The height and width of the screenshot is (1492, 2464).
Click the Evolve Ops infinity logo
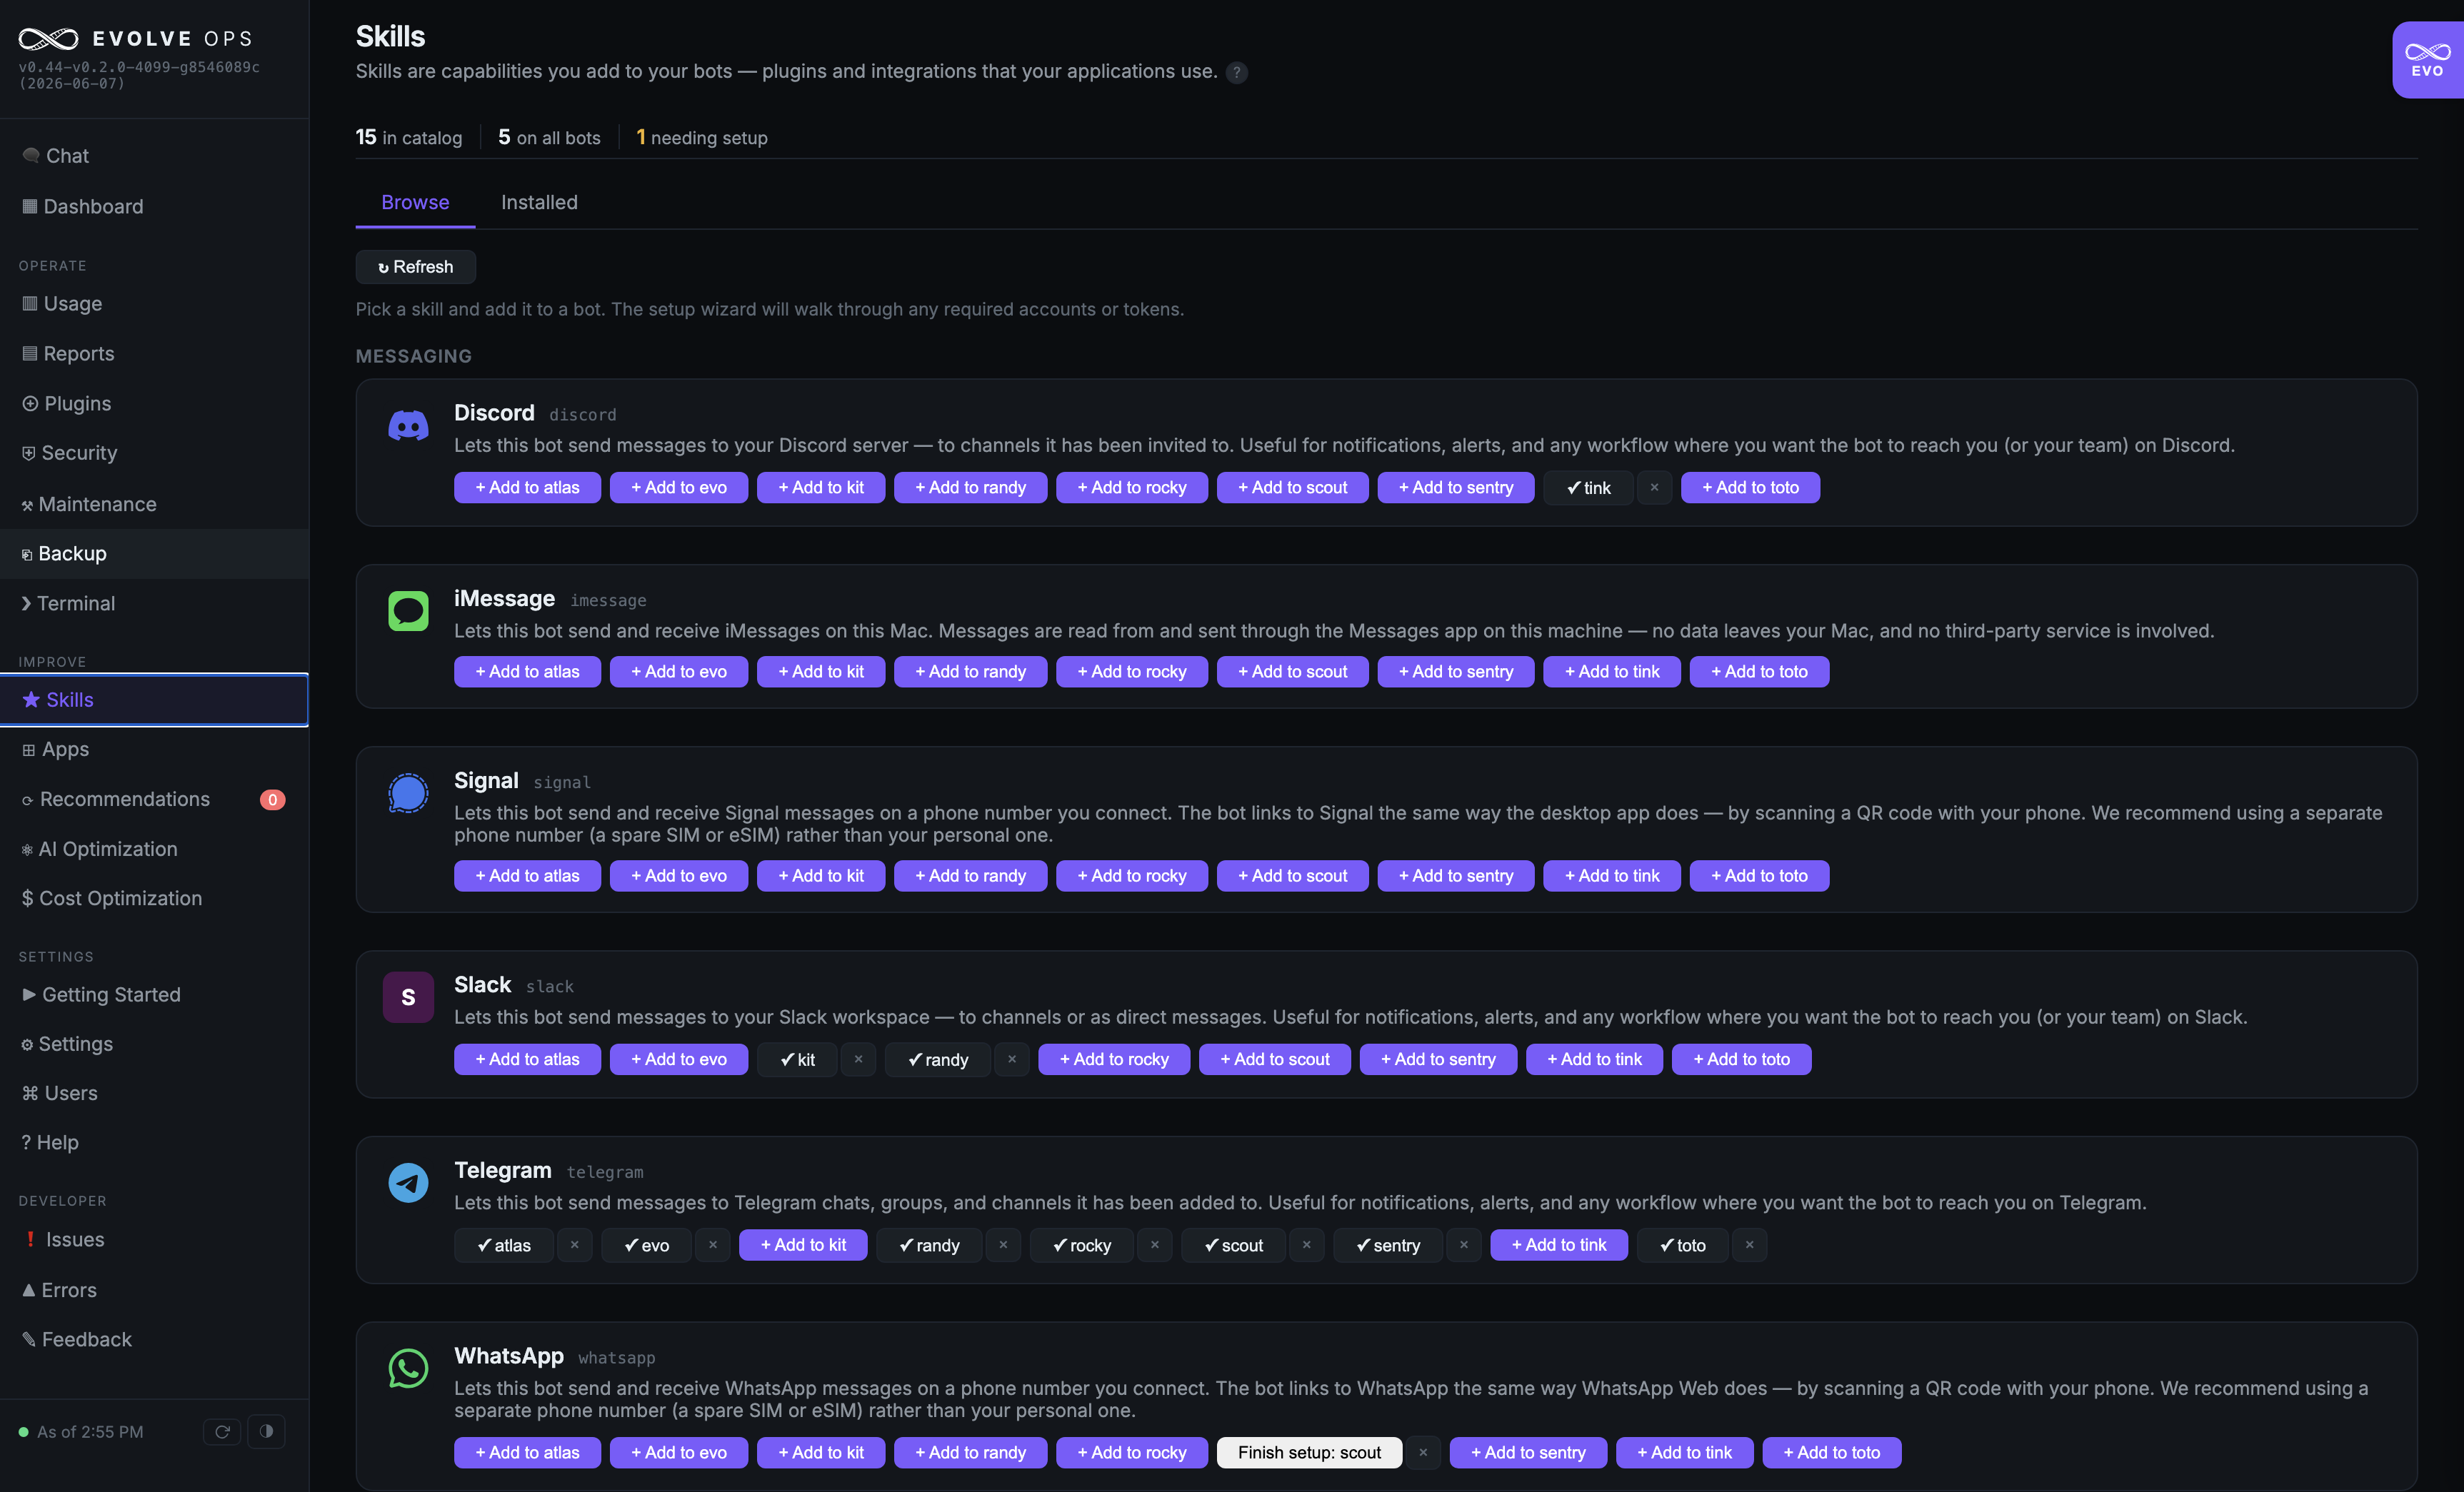[x=48, y=39]
